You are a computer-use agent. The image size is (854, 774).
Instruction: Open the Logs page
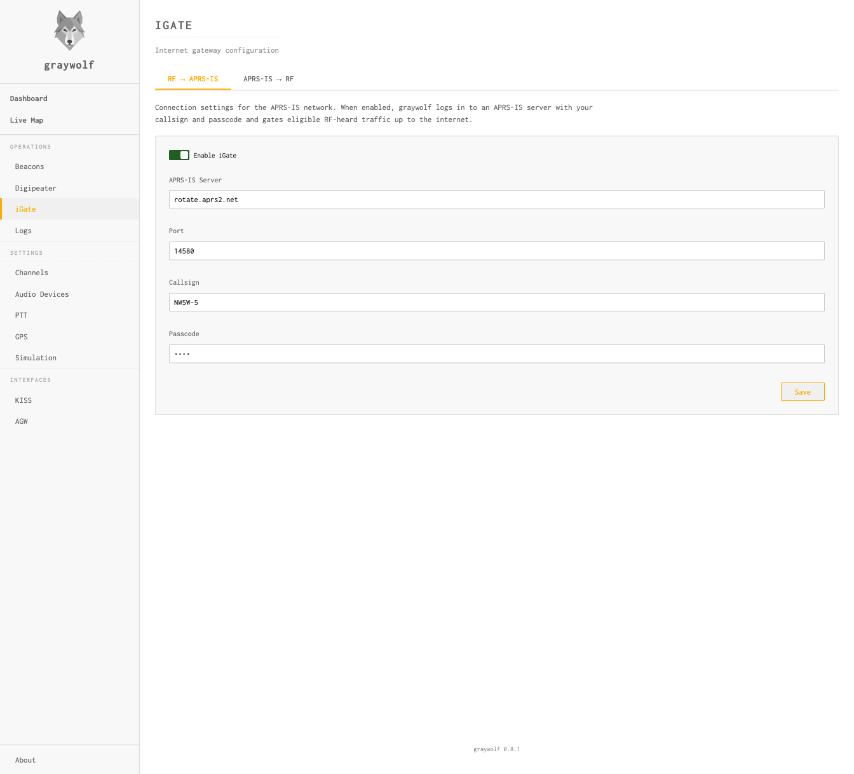24,231
